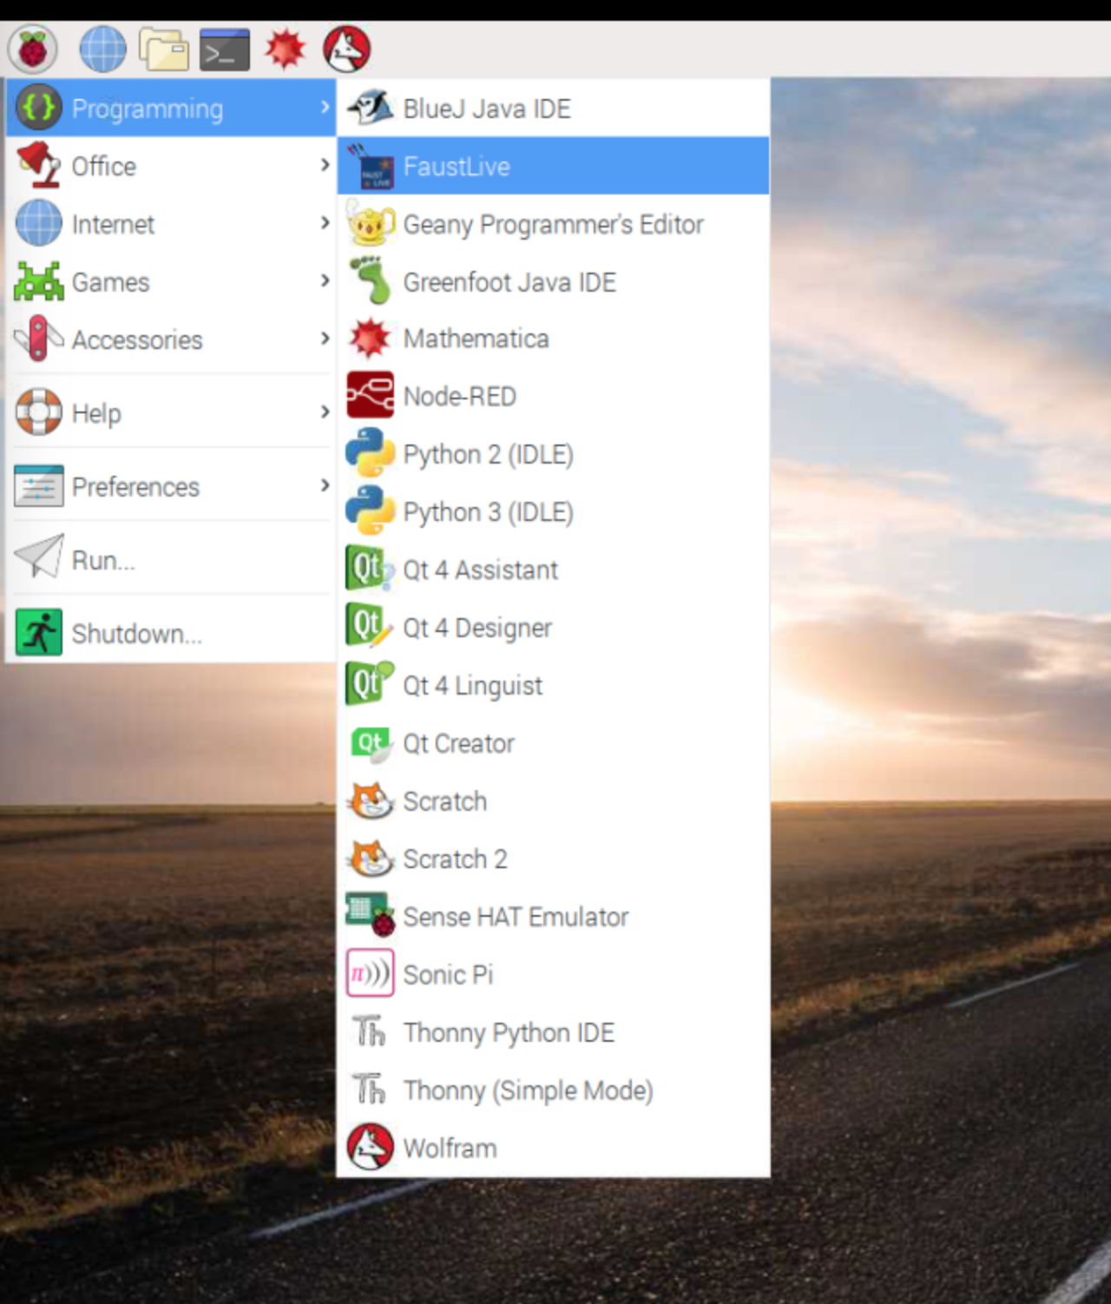
Task: Expand the Games submenu arrow
Action: 325,280
